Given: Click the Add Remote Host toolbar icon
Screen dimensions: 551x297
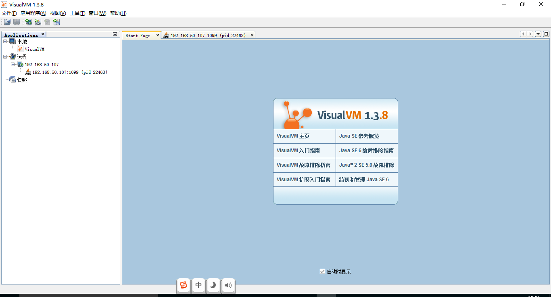Looking at the screenshot, I should pos(29,22).
